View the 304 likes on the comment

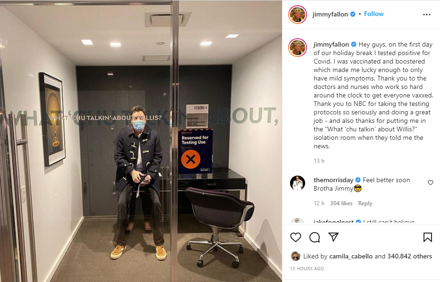341,203
